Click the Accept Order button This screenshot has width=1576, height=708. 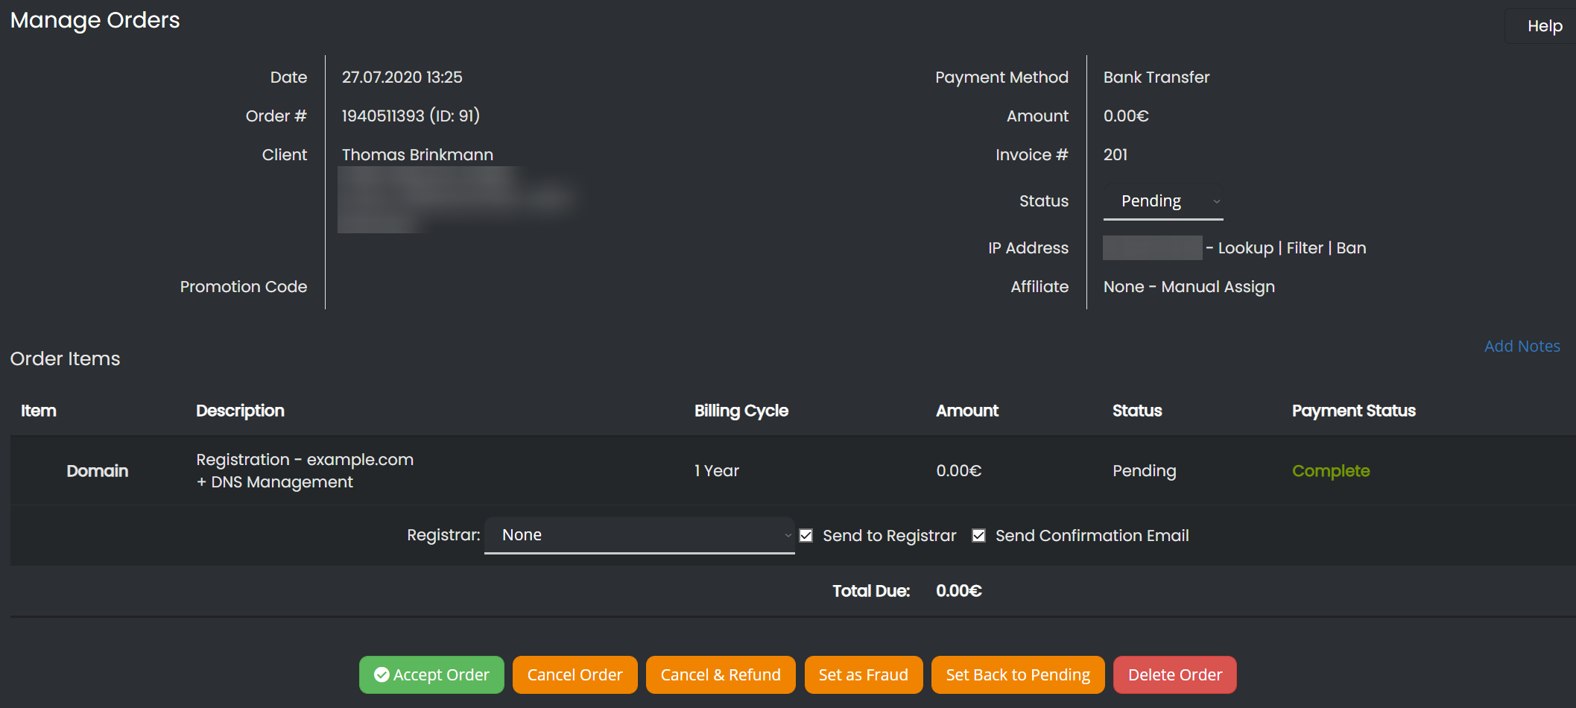tap(431, 674)
